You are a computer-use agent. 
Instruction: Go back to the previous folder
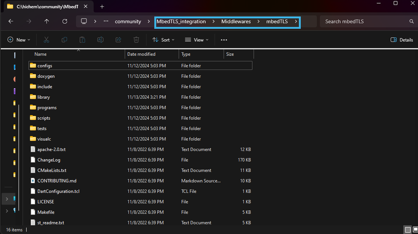pos(10,21)
